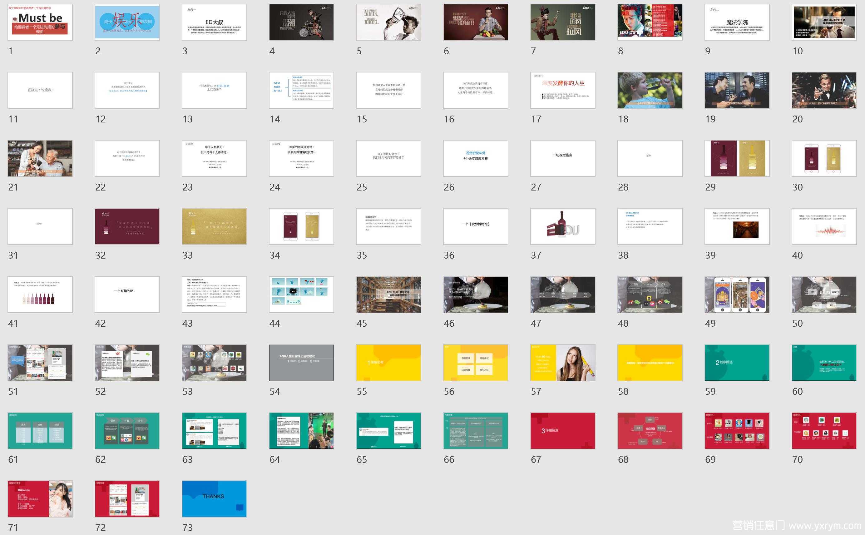Select slide 1 'Must be' thumbnail
Viewport: 865px width, 535px height.
pos(40,22)
